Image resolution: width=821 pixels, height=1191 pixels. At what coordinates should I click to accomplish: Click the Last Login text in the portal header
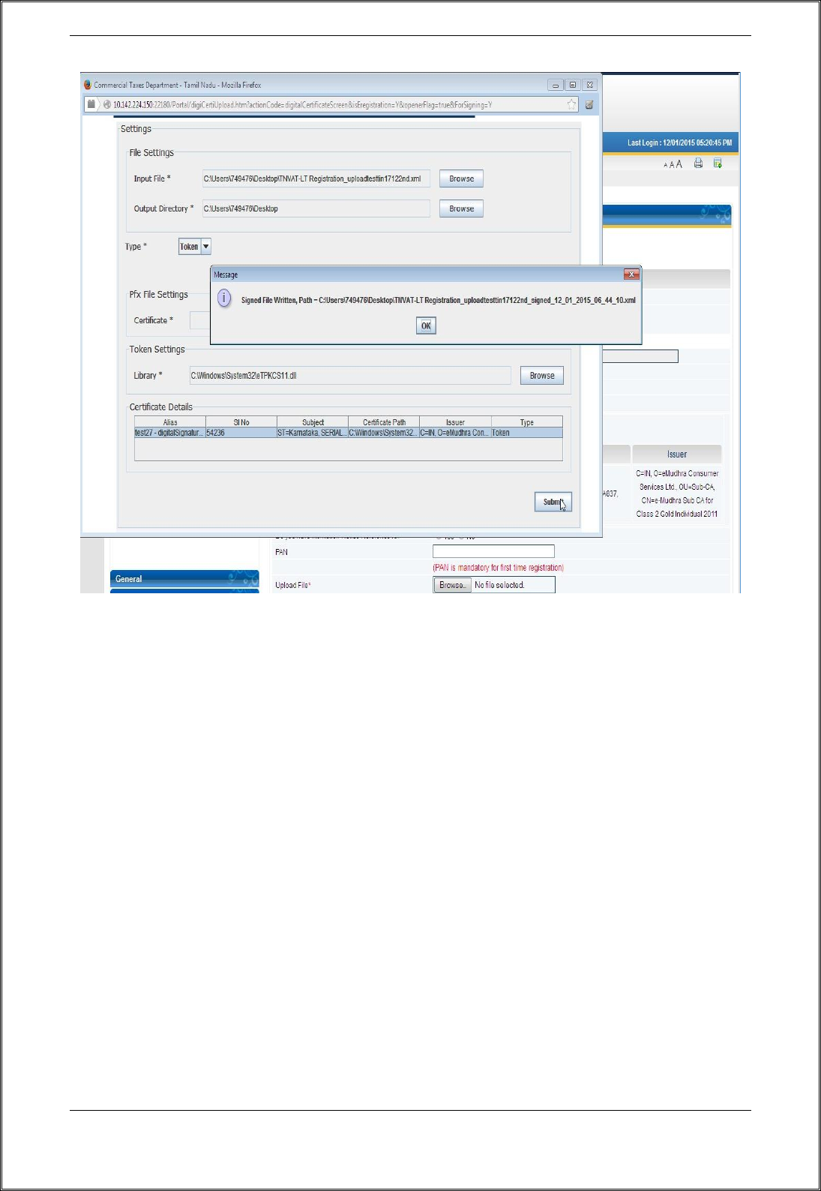679,142
